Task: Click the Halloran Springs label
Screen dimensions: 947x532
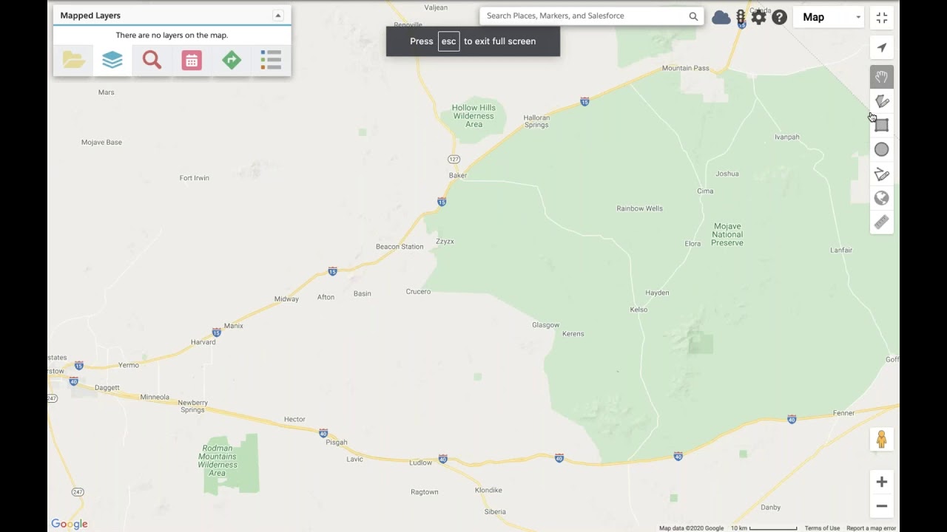Action: [536, 121]
